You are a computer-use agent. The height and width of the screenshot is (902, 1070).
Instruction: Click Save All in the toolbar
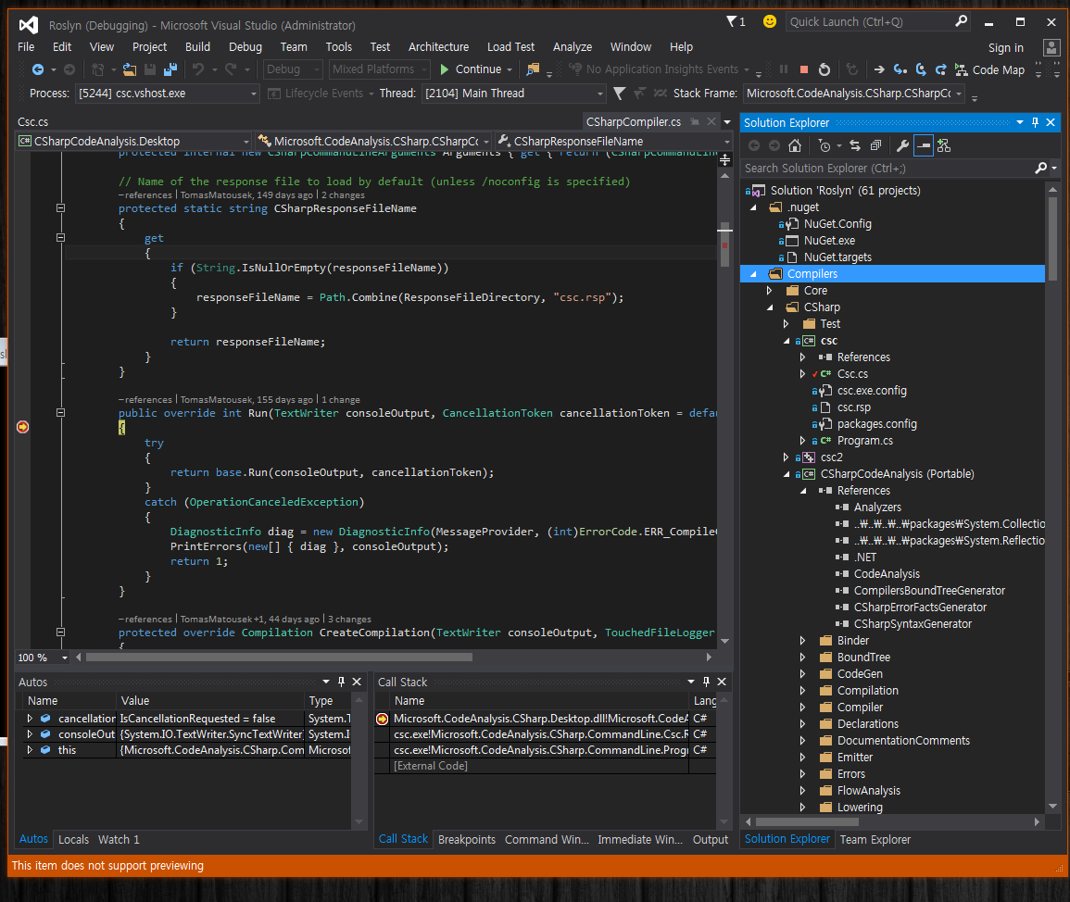170,69
